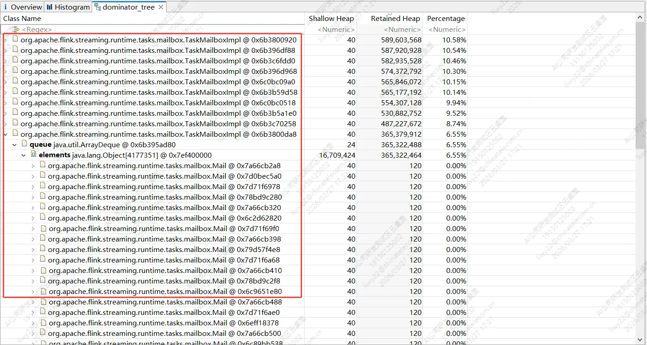Expand Mail @ 0x7d71f6978 node
Screen dimensions: 647x345
coord(33,186)
